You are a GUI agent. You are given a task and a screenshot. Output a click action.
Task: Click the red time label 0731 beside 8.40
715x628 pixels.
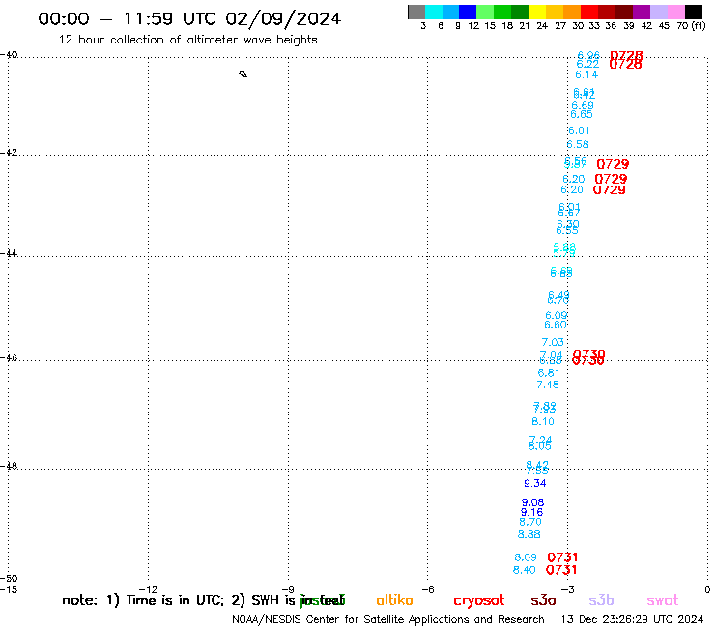pyautogui.click(x=561, y=570)
